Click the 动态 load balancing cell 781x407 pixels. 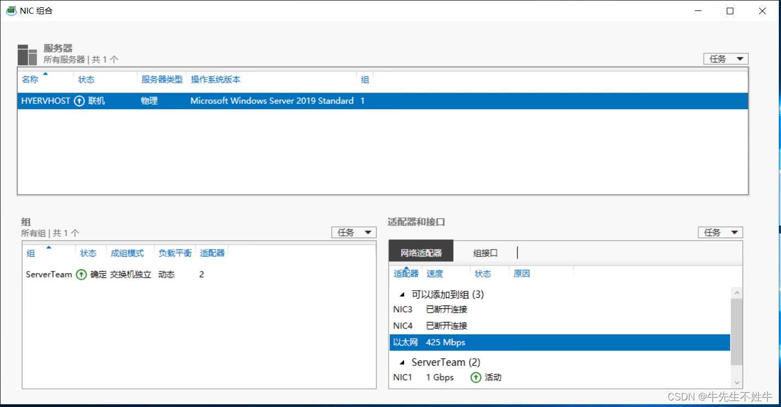(x=167, y=274)
